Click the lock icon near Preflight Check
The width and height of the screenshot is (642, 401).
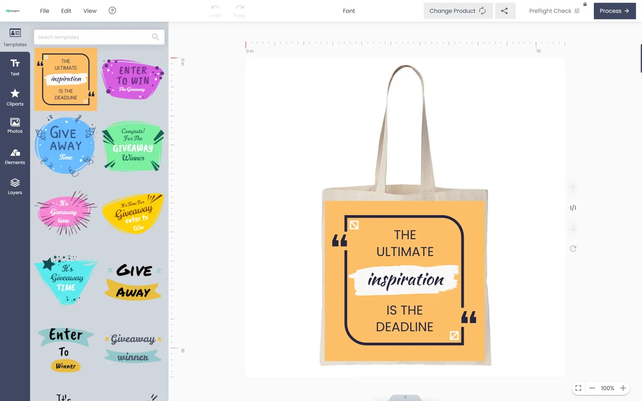585,4
